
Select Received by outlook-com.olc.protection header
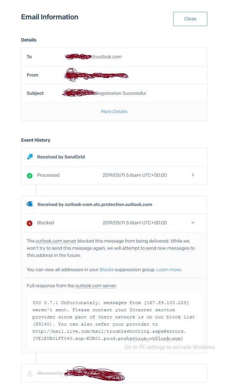coord(94,205)
